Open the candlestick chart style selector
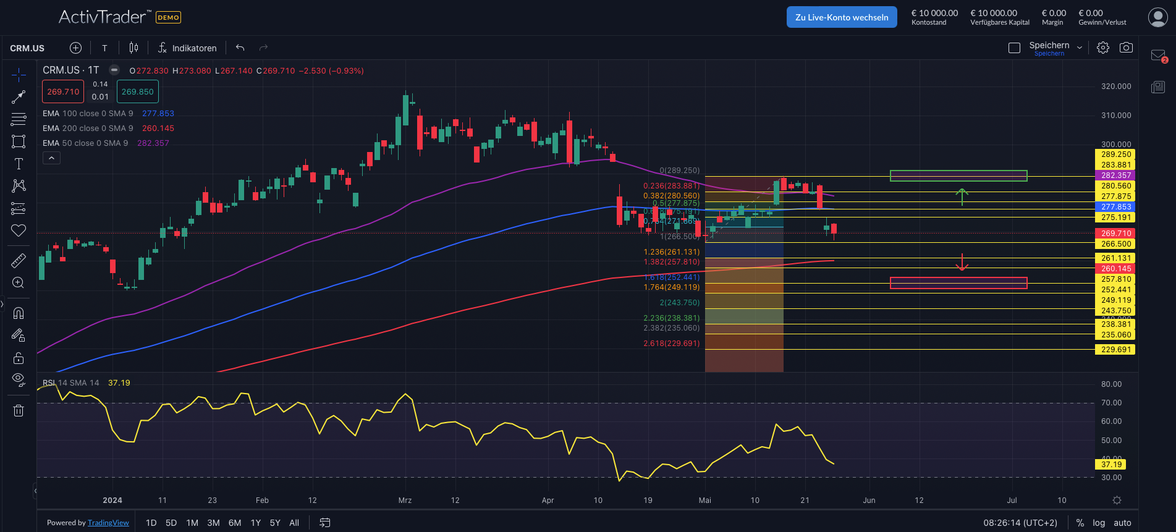This screenshot has width=1176, height=532. (x=133, y=48)
